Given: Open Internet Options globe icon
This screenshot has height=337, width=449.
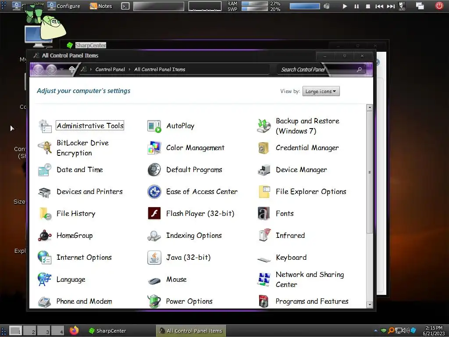Looking at the screenshot, I should (45, 258).
